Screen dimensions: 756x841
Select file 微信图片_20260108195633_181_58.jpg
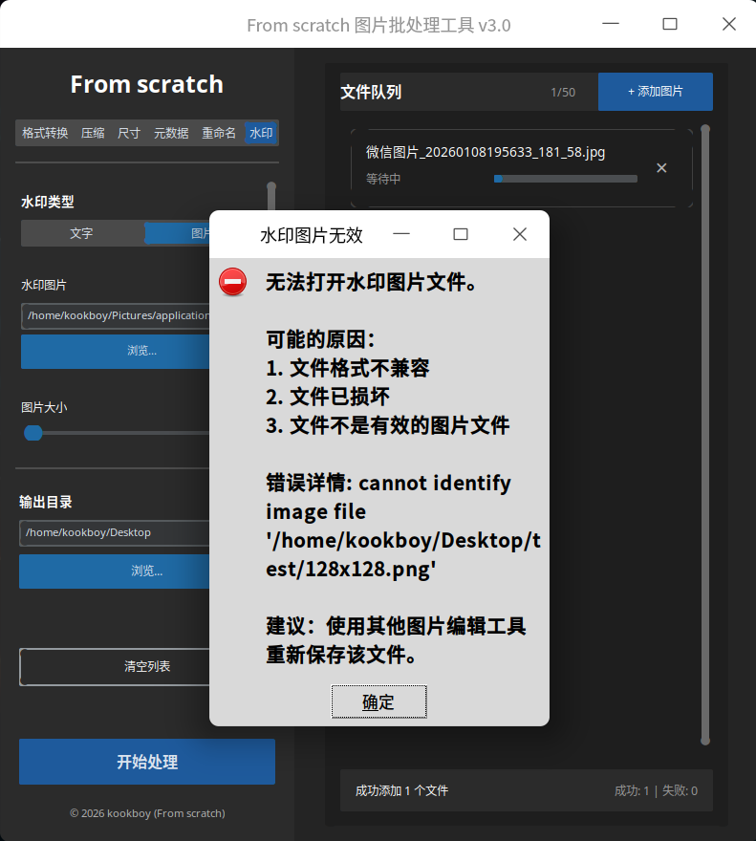point(485,152)
